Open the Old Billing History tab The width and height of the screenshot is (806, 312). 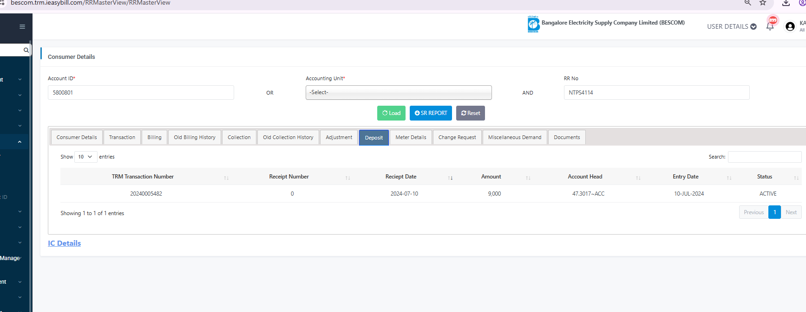tap(194, 137)
